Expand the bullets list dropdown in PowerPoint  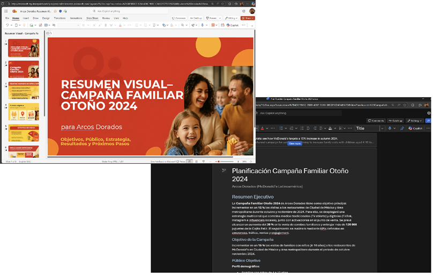tap(139, 25)
